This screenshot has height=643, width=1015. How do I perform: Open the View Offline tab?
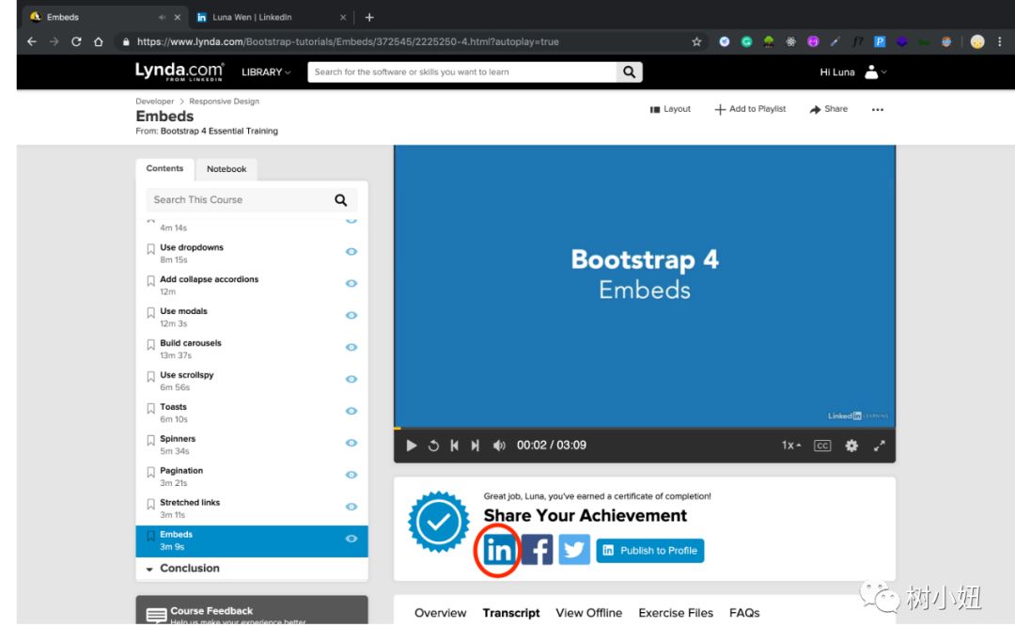coord(588,613)
